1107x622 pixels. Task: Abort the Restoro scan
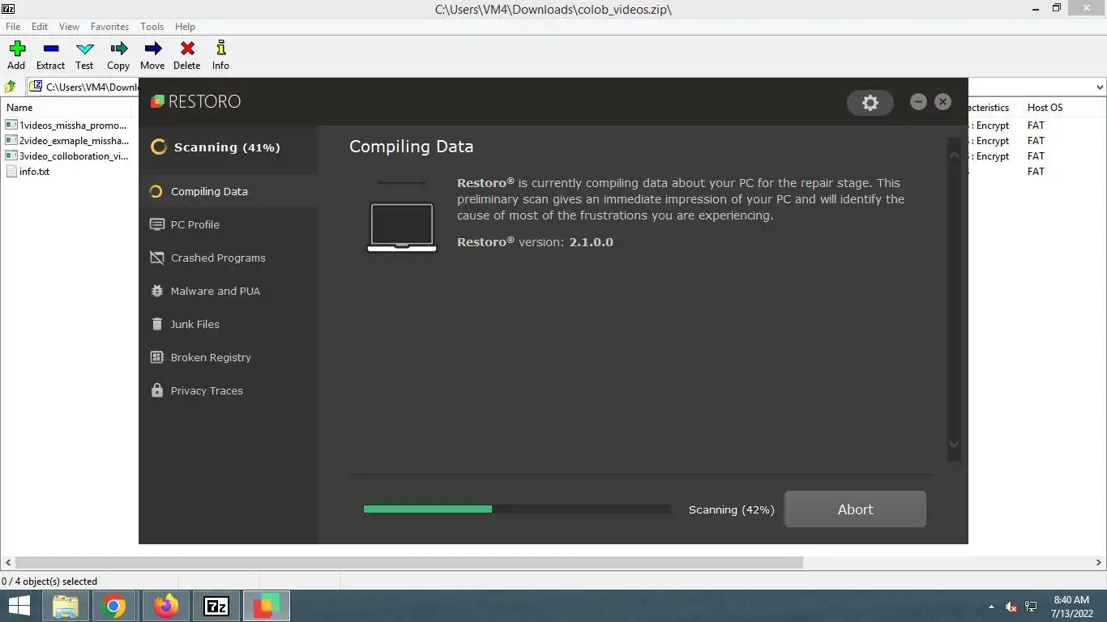pos(855,509)
